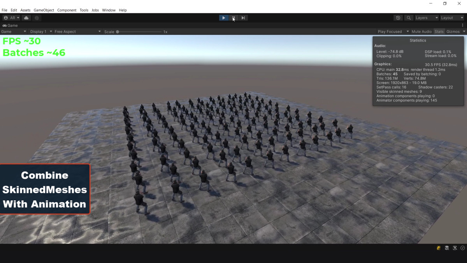Image resolution: width=467 pixels, height=263 pixels.
Task: Change the Free Aspect ratio dropdown
Action: pyautogui.click(x=77, y=31)
